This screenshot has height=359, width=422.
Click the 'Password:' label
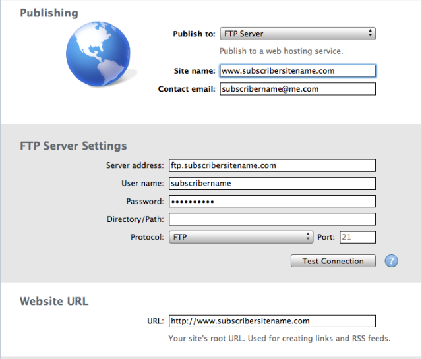(145, 202)
